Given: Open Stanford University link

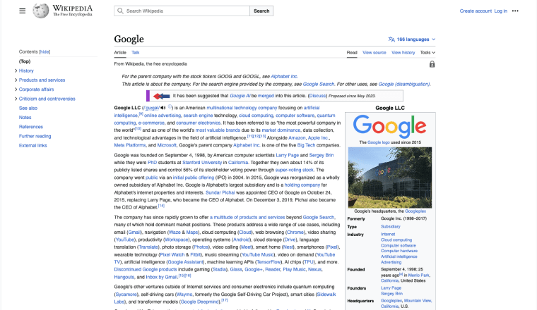Looking at the screenshot, I should (x=202, y=163).
